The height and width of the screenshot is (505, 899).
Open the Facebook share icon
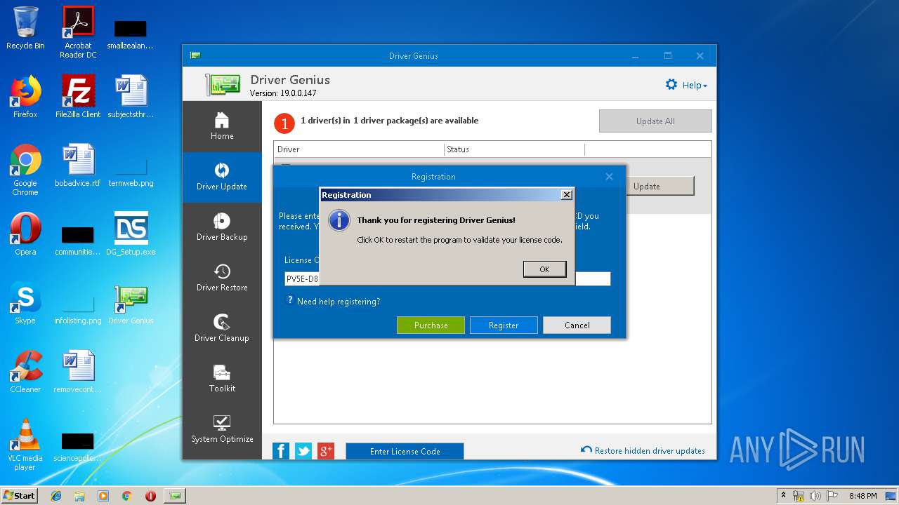281,451
